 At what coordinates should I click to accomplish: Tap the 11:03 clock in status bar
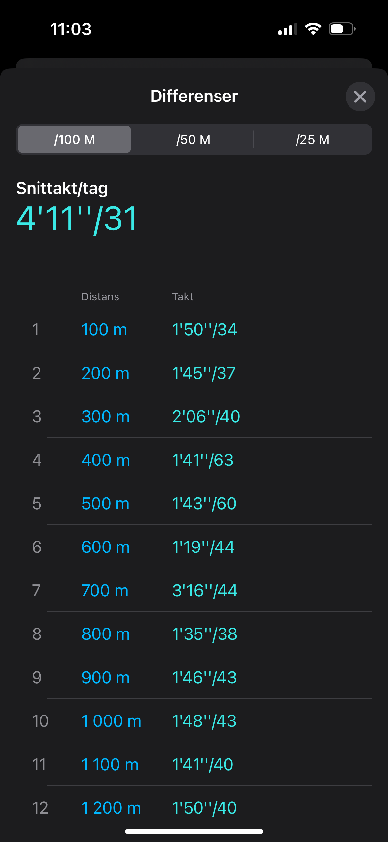[x=71, y=29]
